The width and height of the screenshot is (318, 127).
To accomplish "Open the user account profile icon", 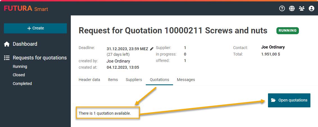I will [312, 9].
